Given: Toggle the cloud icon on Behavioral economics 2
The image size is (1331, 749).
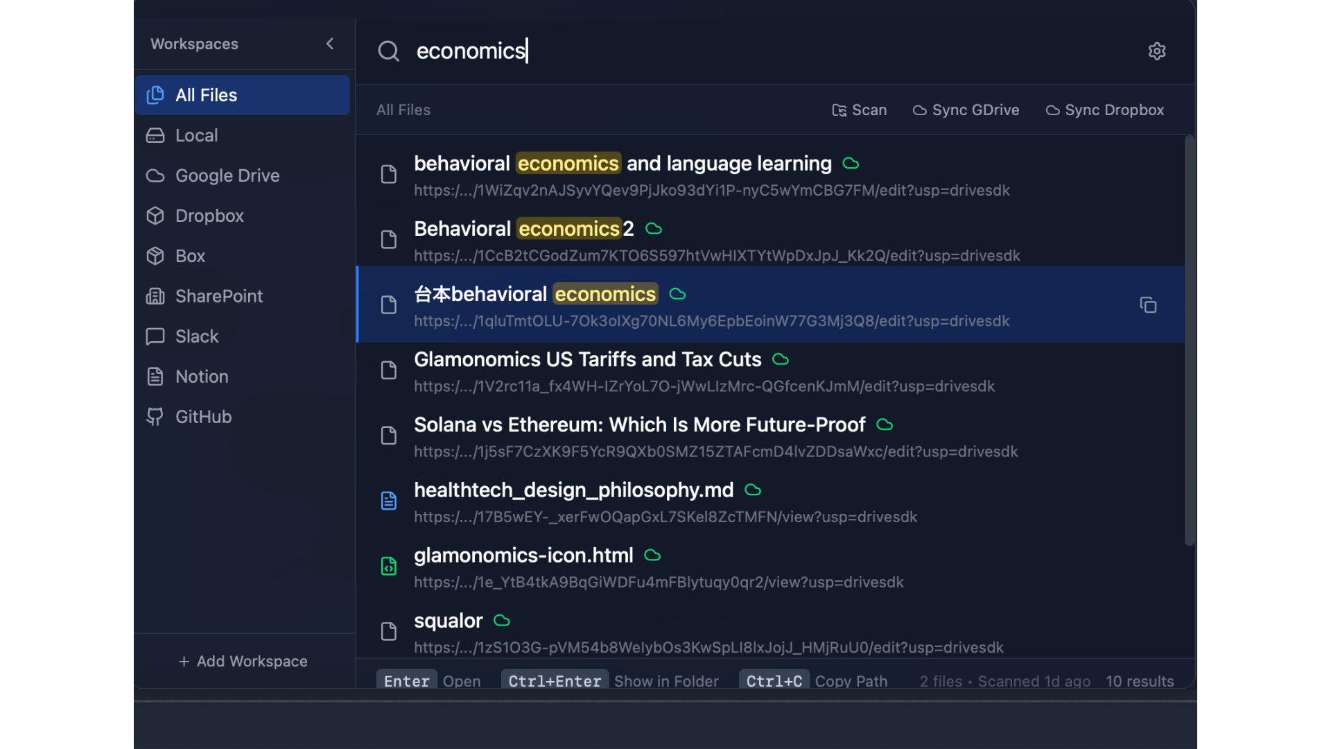Looking at the screenshot, I should tap(654, 228).
